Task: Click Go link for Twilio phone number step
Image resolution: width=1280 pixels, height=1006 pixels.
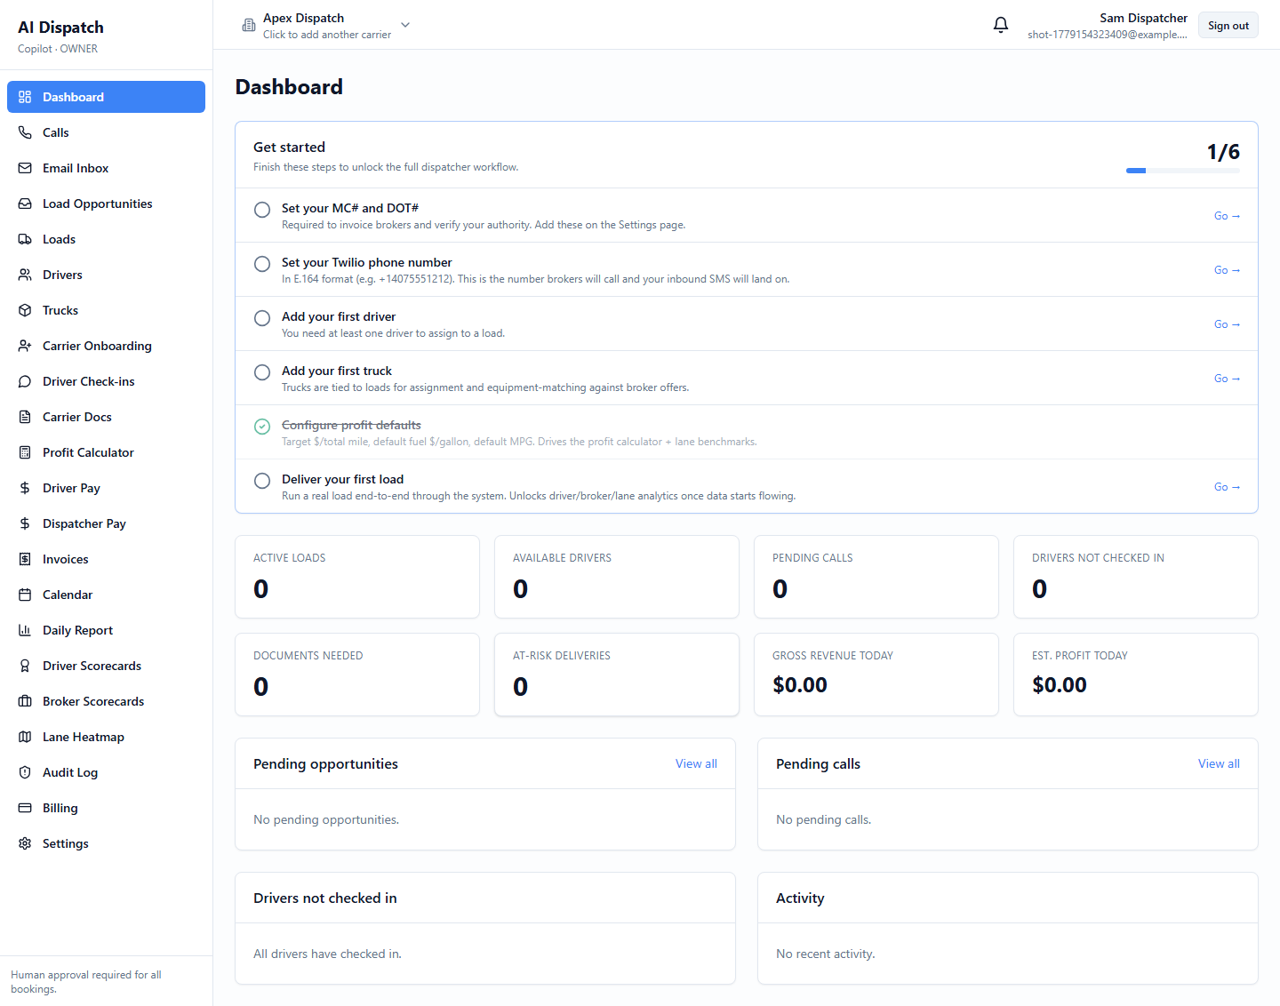Action: click(1227, 270)
